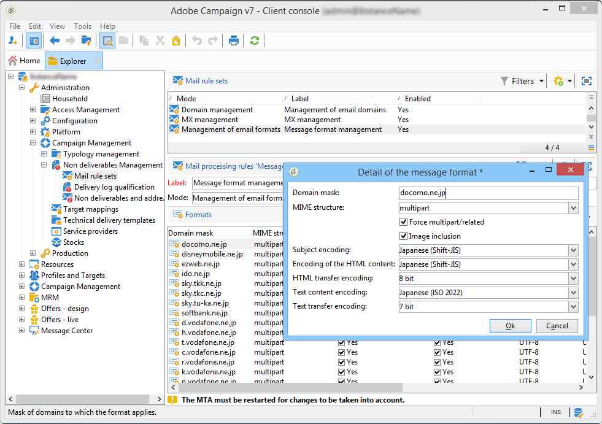
Task: Click the Household node icon
Action: coord(45,99)
